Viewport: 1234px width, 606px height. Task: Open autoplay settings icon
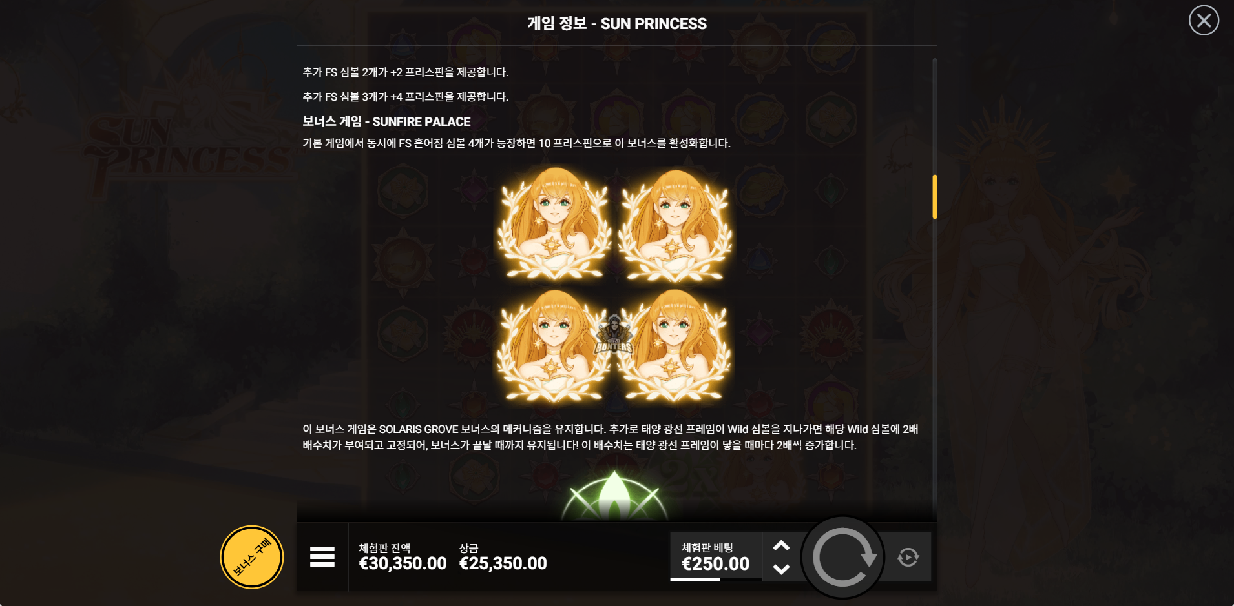(x=908, y=557)
